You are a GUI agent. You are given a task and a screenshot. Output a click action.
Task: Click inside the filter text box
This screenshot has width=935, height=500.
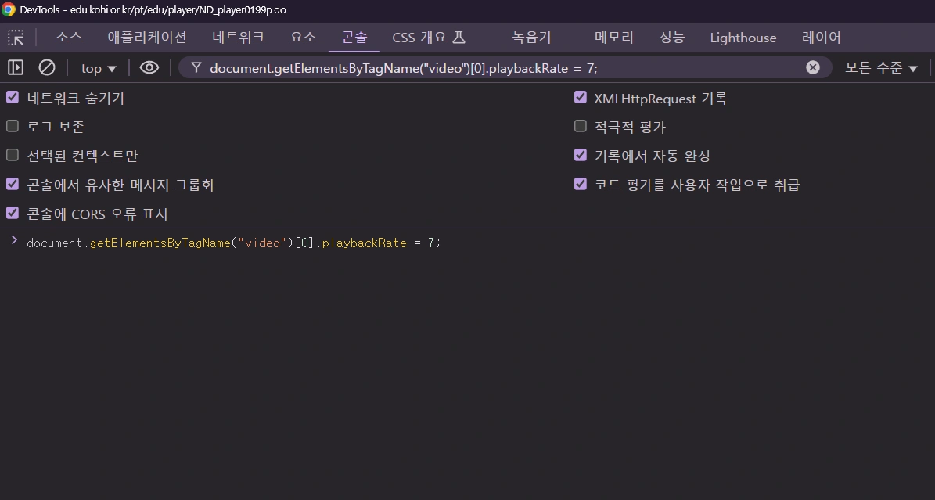(509, 67)
